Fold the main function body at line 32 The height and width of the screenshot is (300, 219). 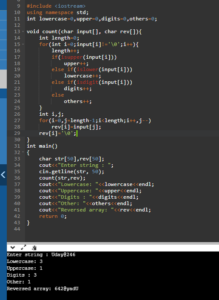click(23, 152)
